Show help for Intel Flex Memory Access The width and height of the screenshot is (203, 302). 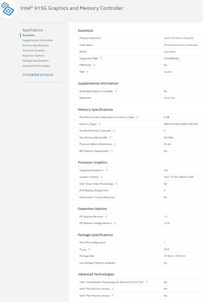(113, 295)
